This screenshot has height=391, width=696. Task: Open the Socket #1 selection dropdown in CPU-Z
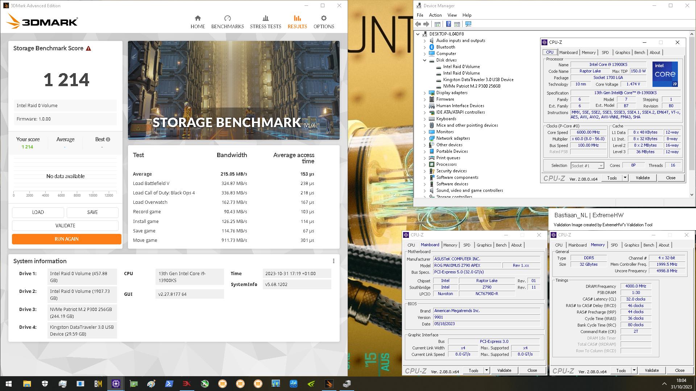(601, 166)
